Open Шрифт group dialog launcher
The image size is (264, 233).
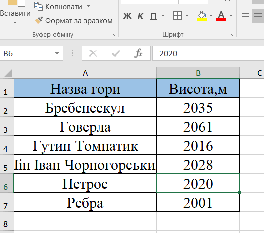(x=231, y=35)
